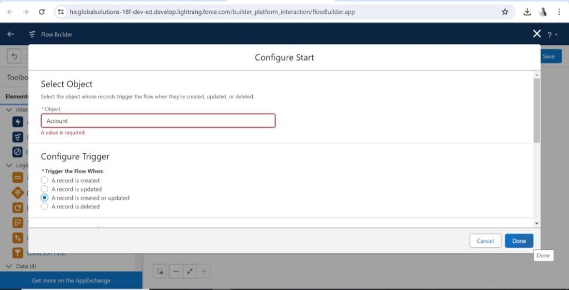Screen dimensions: 569x290
Task: Open the browser downloads icon
Action: click(527, 12)
